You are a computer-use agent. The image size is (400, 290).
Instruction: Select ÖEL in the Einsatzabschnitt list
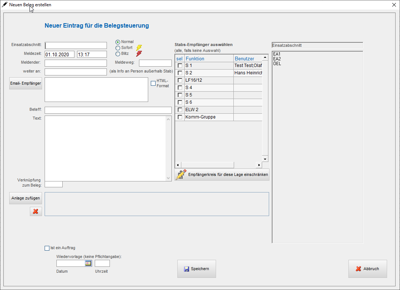(277, 64)
